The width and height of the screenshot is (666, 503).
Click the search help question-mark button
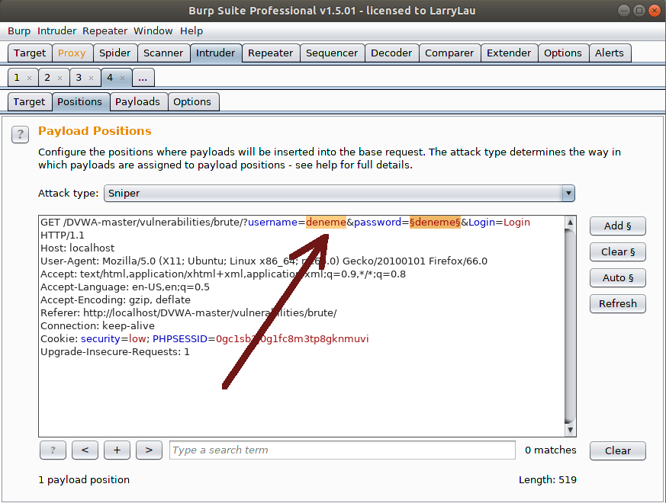click(x=53, y=450)
